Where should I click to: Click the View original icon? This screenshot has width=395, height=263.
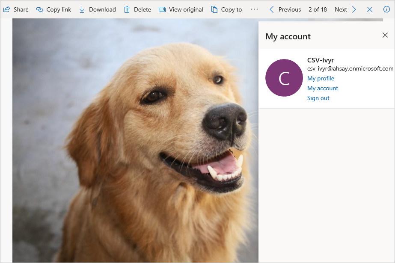click(162, 9)
